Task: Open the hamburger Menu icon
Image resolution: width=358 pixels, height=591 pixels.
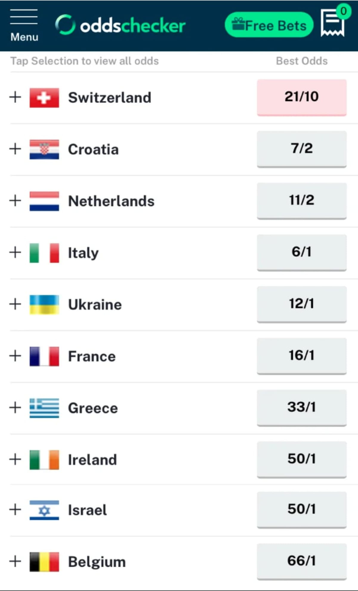Action: [x=24, y=25]
